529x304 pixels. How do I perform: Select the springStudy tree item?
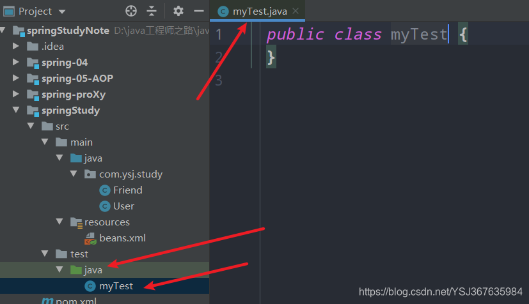[70, 110]
